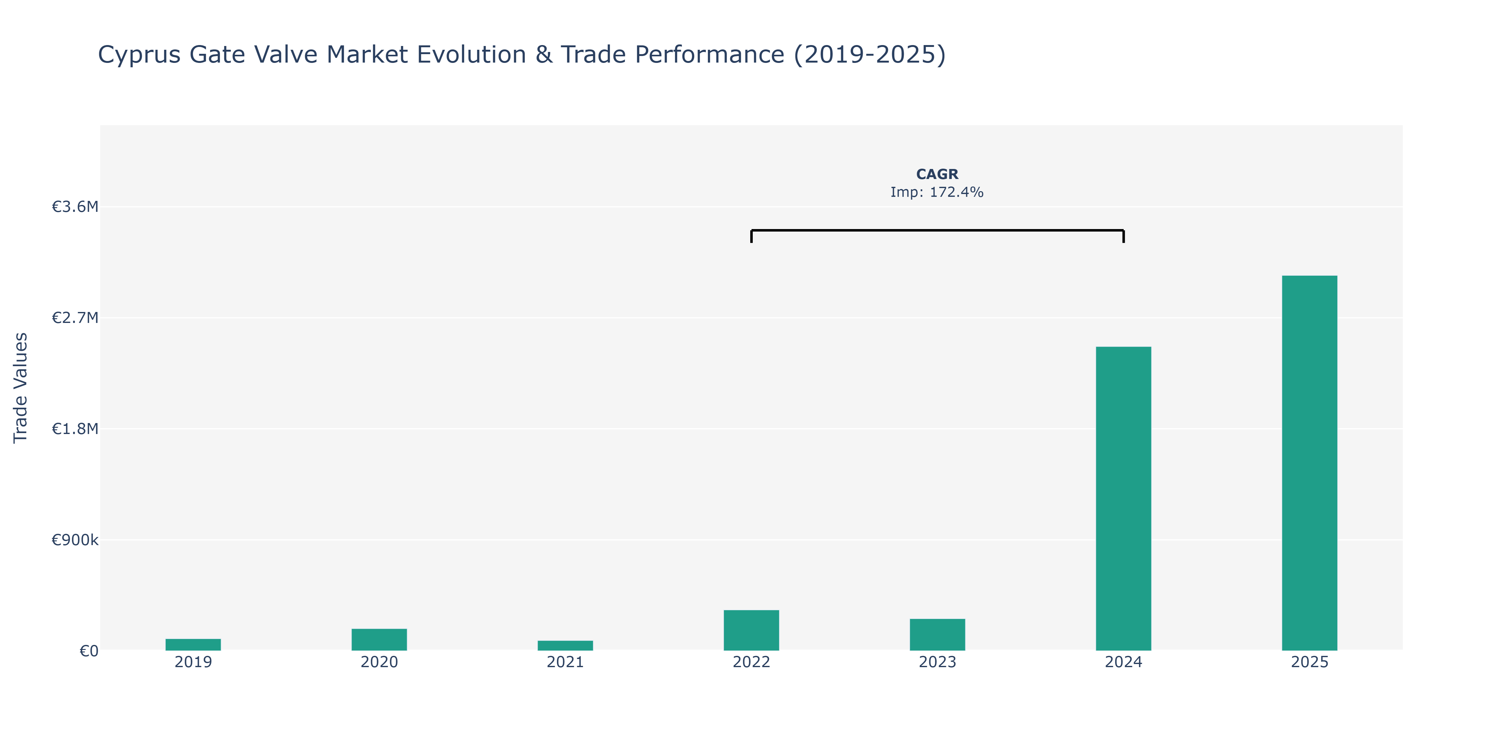Click the 2021 trade value bar
Screen dimensions: 1503x751
(566, 646)
